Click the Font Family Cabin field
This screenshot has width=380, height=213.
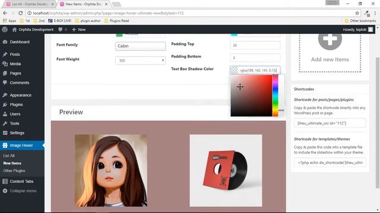click(141, 46)
